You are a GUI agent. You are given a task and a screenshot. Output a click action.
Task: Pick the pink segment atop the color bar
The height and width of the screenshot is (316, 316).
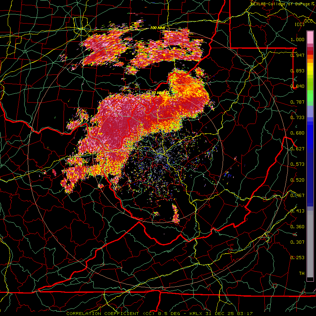310,37
